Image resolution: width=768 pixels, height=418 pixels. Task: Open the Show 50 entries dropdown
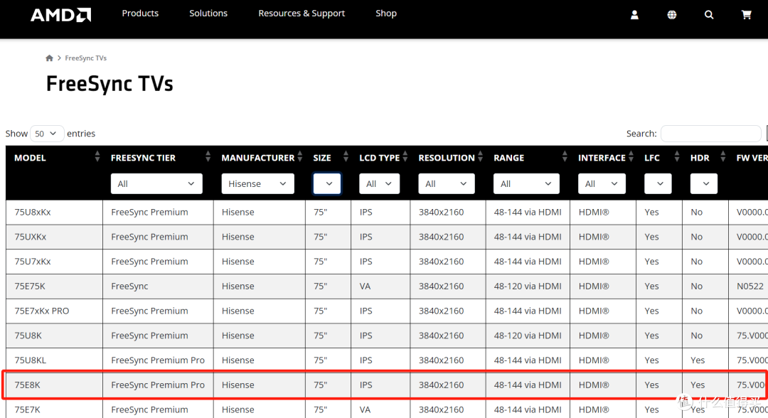pos(46,134)
